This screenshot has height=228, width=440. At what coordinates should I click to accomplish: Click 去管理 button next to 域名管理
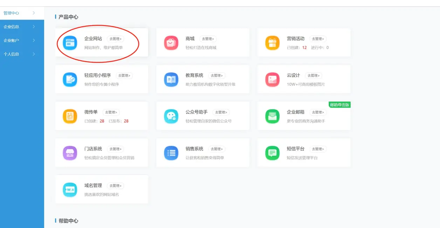tap(115, 186)
